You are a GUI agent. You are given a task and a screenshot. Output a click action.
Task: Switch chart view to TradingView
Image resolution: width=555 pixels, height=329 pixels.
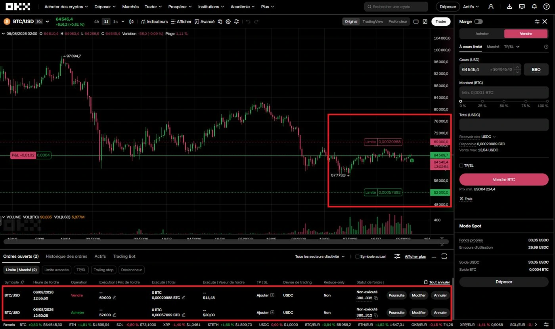tap(373, 22)
